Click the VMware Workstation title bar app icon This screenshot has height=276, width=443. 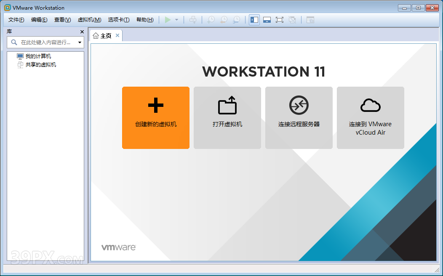[x=8, y=8]
